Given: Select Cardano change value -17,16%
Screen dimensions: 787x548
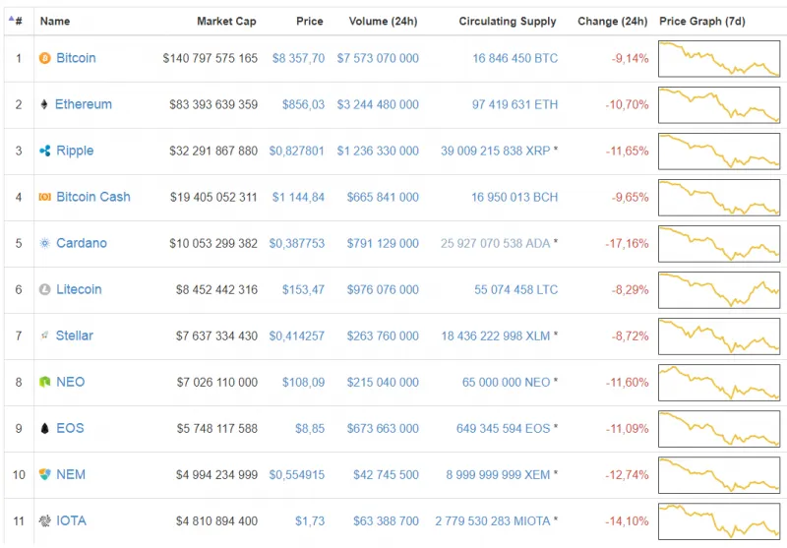Looking at the screenshot, I should click(x=627, y=243).
